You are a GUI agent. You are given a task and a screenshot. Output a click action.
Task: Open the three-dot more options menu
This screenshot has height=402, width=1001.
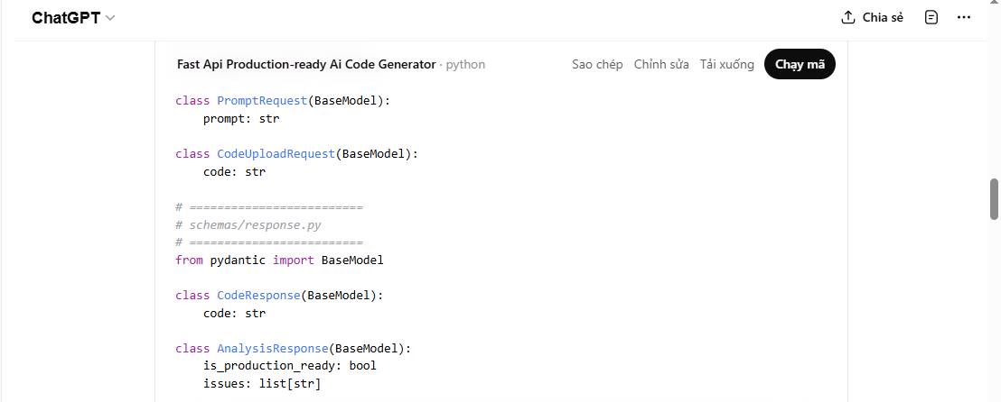(x=964, y=17)
